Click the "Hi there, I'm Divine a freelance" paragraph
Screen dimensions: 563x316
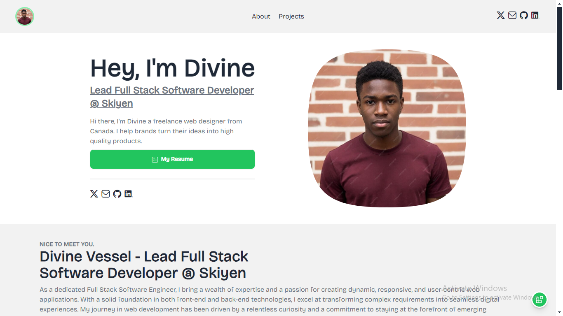point(166,131)
